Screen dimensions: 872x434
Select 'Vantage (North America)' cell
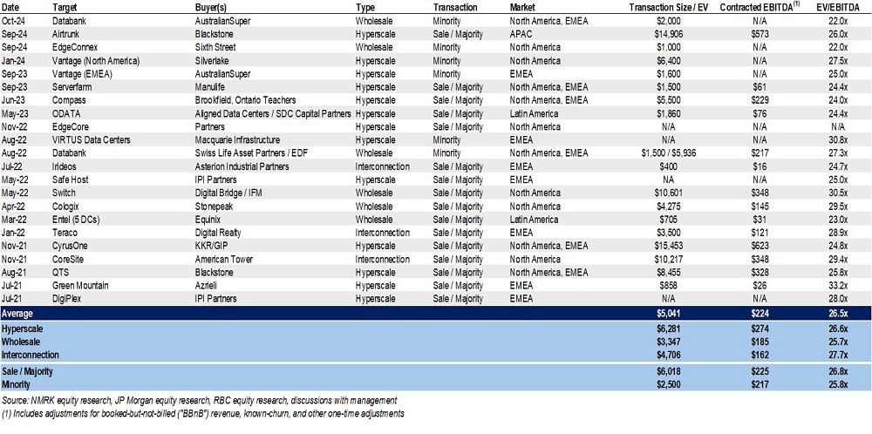pos(96,61)
